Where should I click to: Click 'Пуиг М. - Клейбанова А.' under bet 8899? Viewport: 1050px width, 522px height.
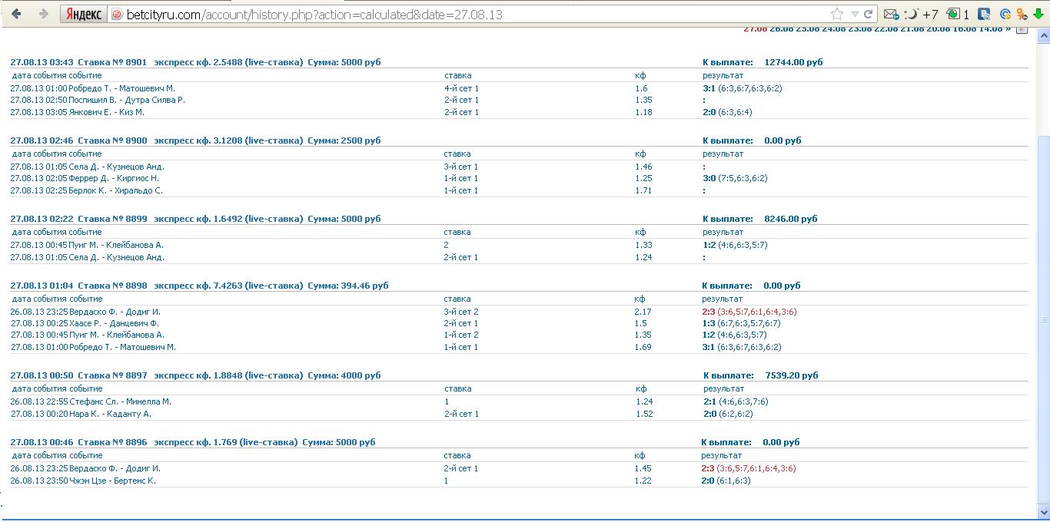pos(116,245)
